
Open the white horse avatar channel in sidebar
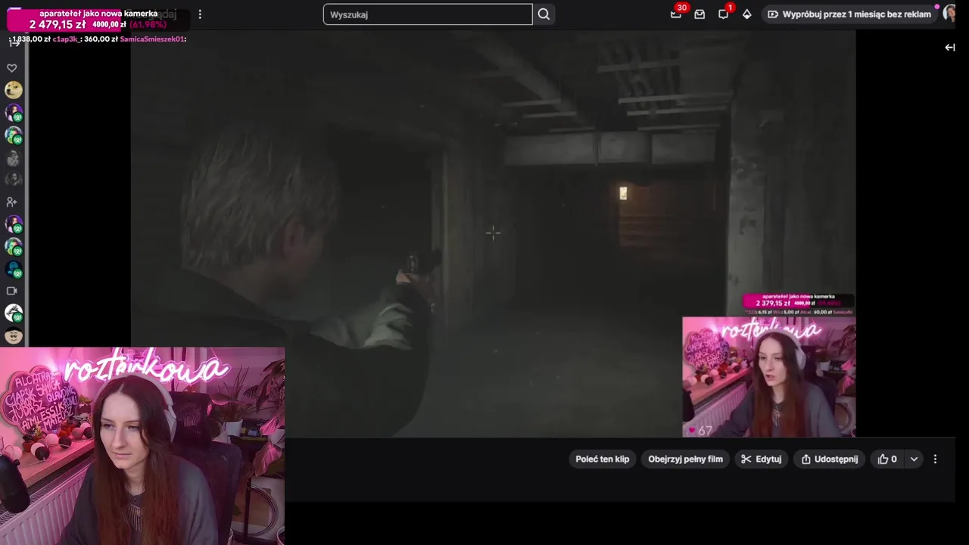[x=14, y=313]
